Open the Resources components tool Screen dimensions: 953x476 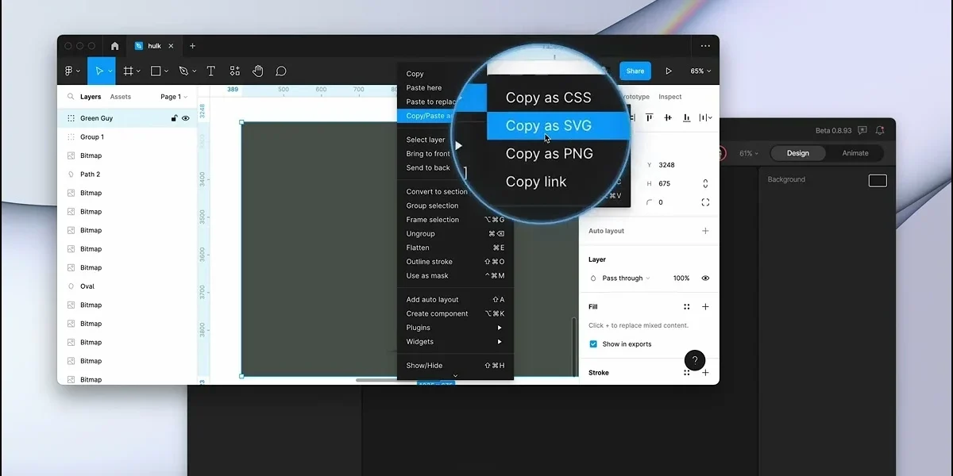point(234,71)
